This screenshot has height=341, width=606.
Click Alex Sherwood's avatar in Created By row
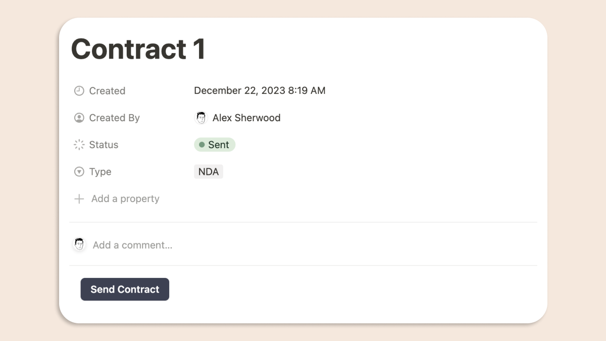201,118
